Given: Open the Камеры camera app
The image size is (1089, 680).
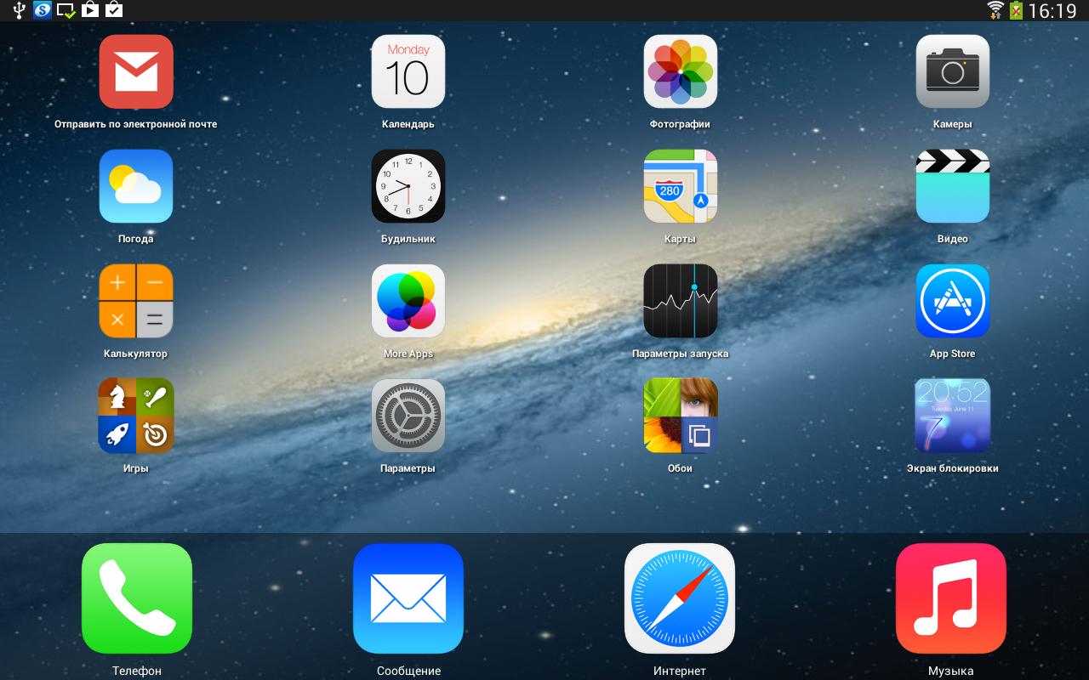Looking at the screenshot, I should [953, 71].
